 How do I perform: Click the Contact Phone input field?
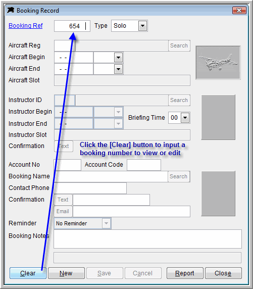90,188
